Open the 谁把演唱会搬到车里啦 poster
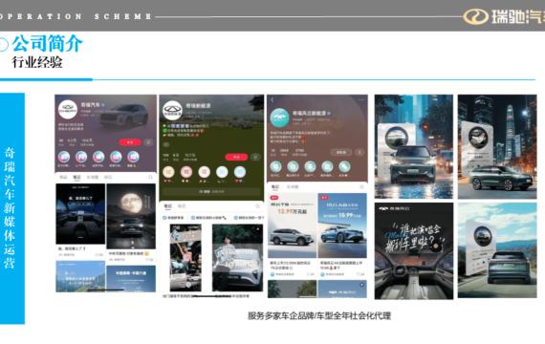Screen dimensions: 545x344 [x=414, y=251]
